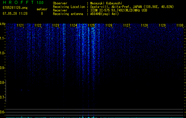
Task: Select the filename 0705281120.png
Action: click(x=15, y=8)
